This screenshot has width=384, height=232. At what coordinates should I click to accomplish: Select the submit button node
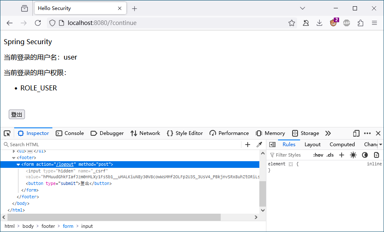69,183
